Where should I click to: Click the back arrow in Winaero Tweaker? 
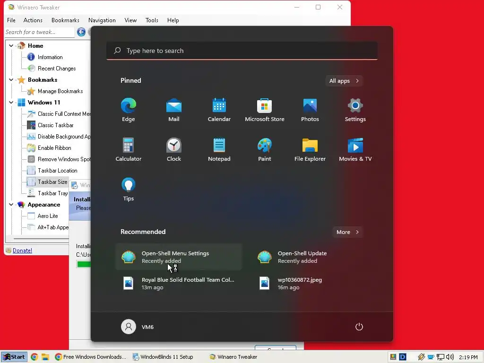[81, 32]
